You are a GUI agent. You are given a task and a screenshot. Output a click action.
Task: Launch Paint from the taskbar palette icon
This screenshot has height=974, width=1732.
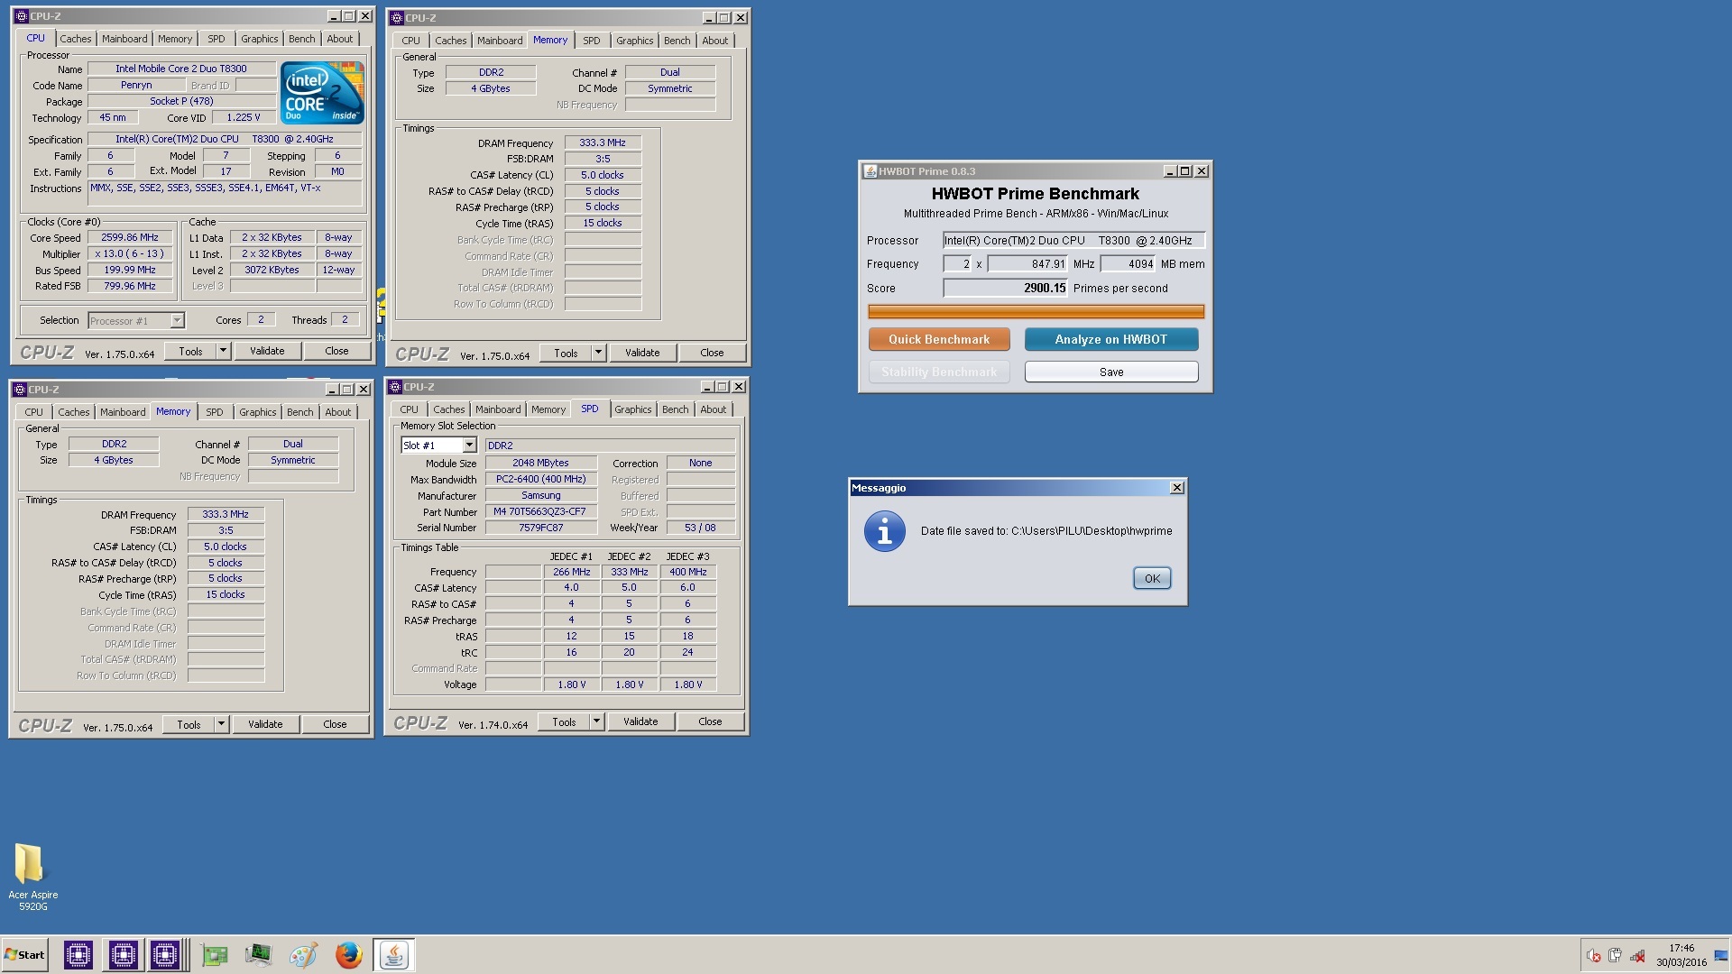click(303, 954)
